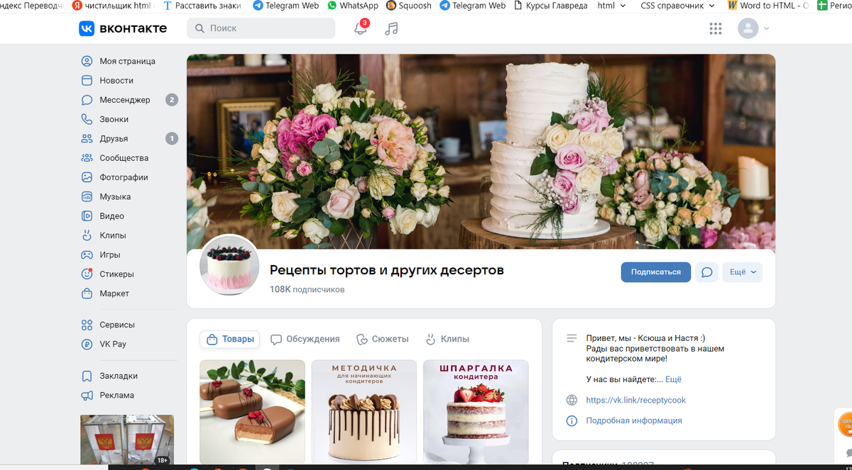Click the profile avatar in header

(748, 28)
